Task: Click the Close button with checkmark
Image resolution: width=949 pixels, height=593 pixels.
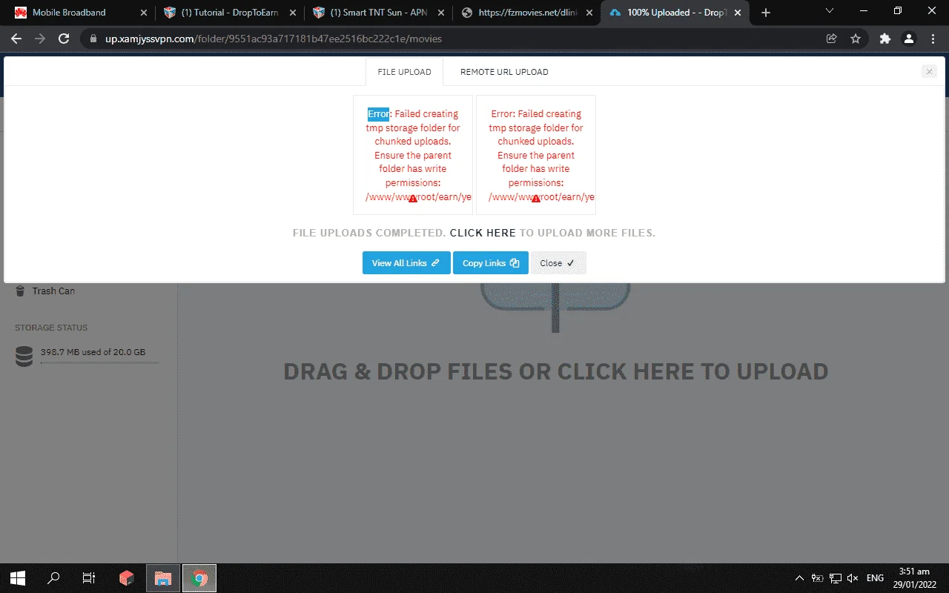Action: pyautogui.click(x=558, y=263)
